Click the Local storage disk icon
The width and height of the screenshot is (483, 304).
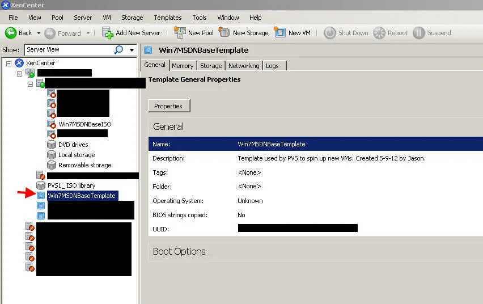52,155
